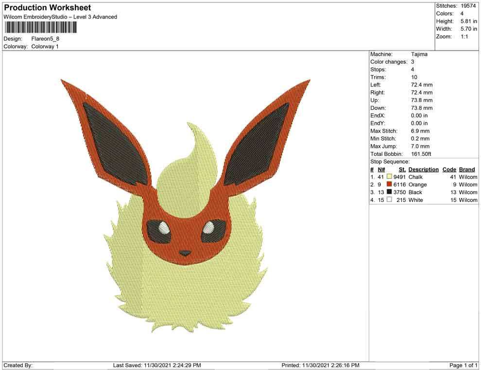This screenshot has height=370, width=481.
Task: Click the Production Worksheet title
Action: tap(48, 8)
